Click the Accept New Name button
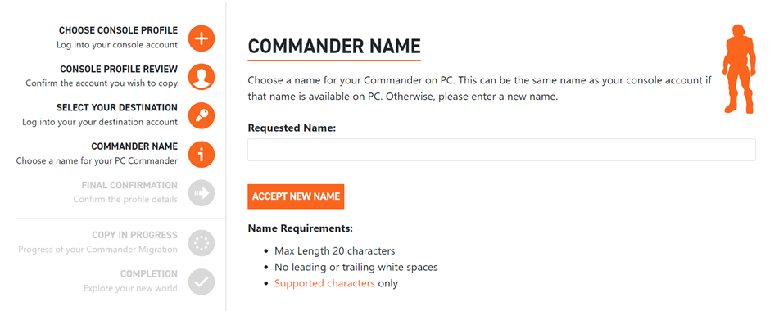770x311 pixels. (x=296, y=196)
